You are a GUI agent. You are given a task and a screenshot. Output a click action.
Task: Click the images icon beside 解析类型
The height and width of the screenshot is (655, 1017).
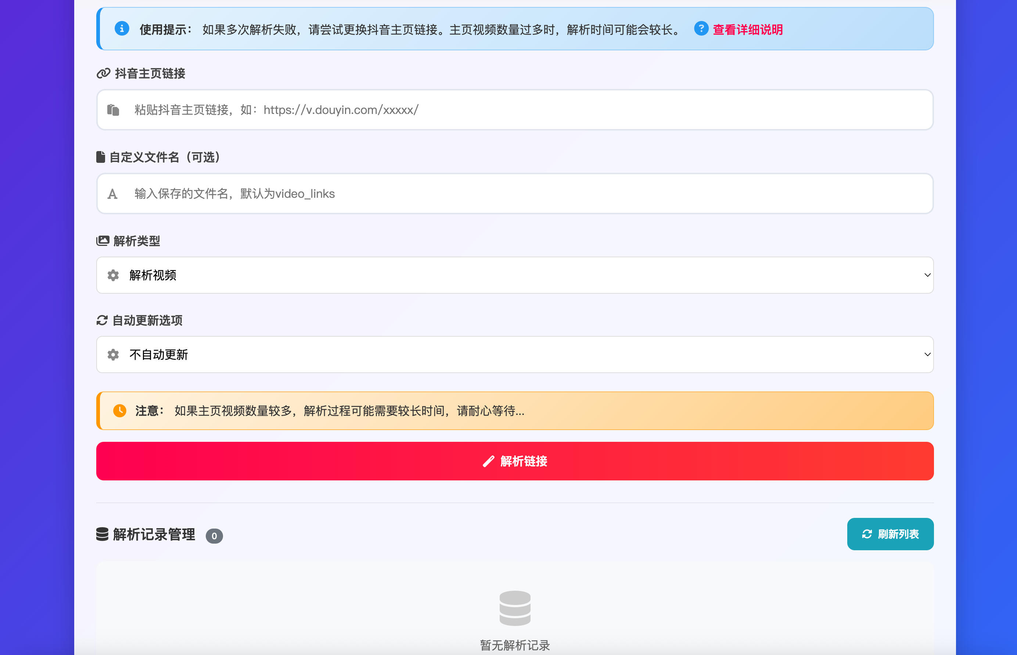coord(103,241)
